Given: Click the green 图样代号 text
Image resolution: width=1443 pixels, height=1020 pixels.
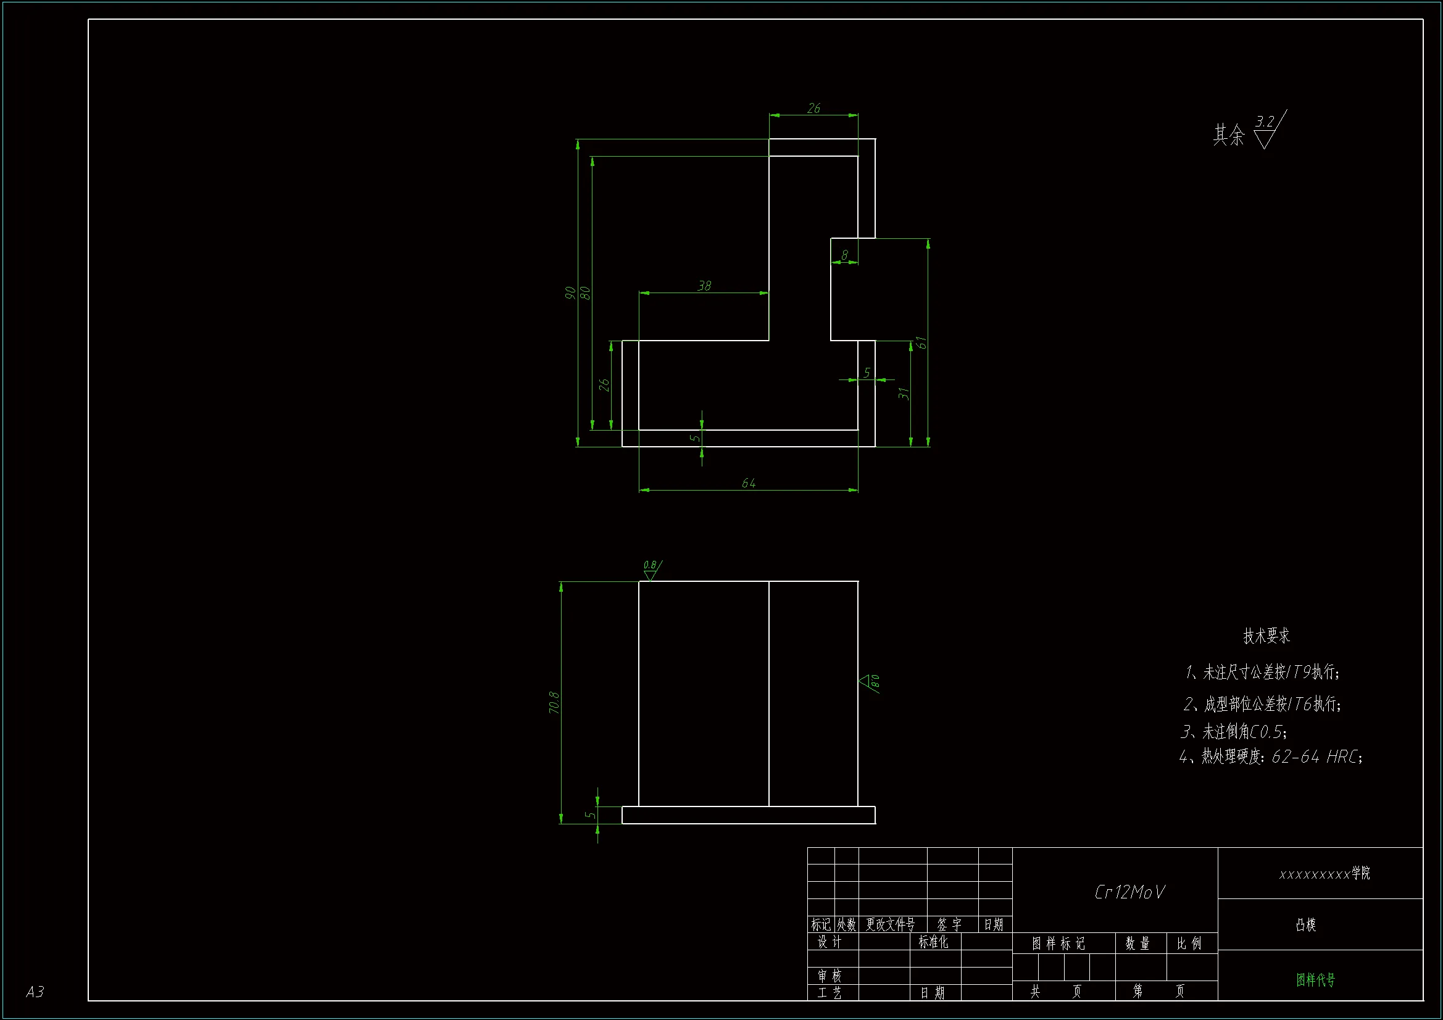Looking at the screenshot, I should [1315, 979].
